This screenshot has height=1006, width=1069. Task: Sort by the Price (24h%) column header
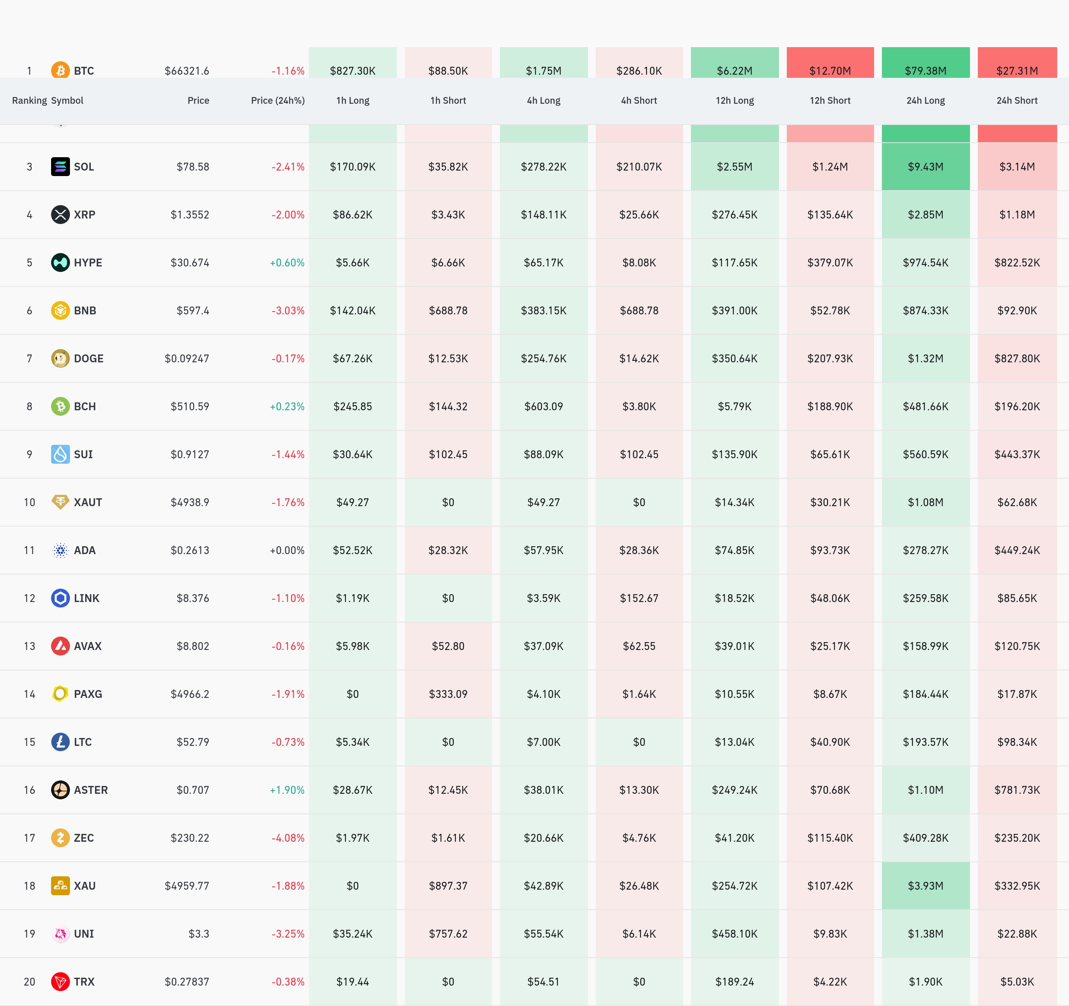click(277, 101)
